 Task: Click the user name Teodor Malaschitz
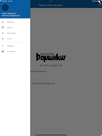pyautogui.click(x=9, y=14)
